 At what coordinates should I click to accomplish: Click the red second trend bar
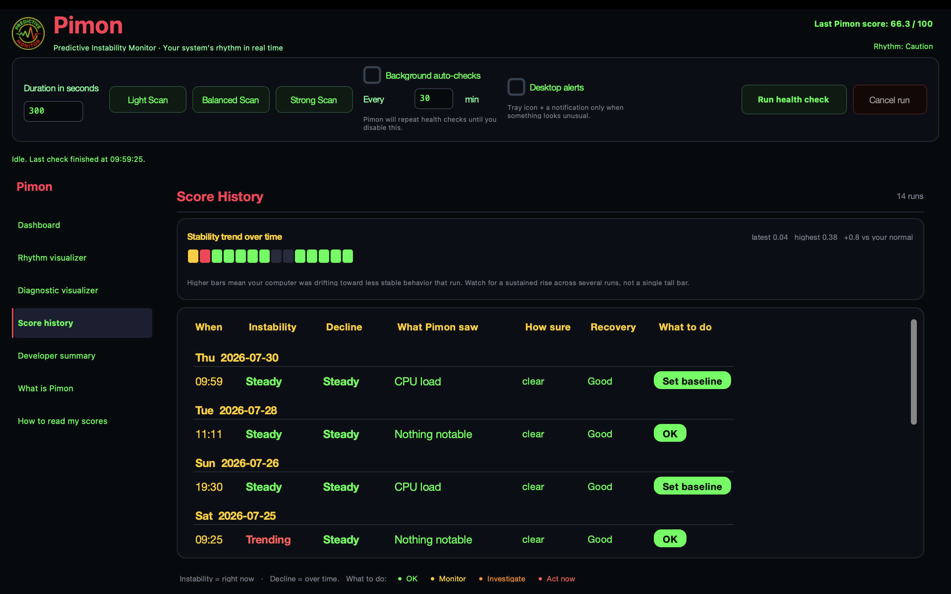[x=205, y=256]
